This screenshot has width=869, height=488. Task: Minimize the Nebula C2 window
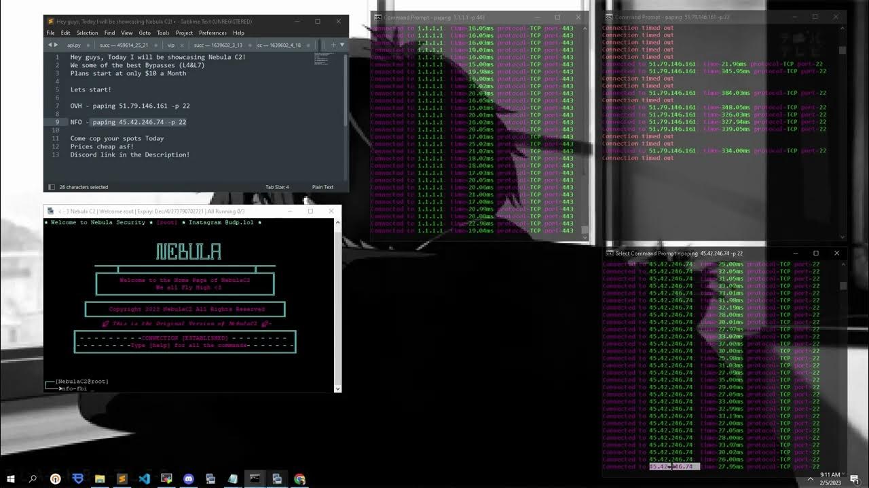click(x=290, y=211)
